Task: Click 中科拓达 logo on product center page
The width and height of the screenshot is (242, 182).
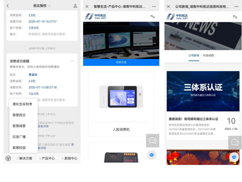Action: [x=95, y=16]
